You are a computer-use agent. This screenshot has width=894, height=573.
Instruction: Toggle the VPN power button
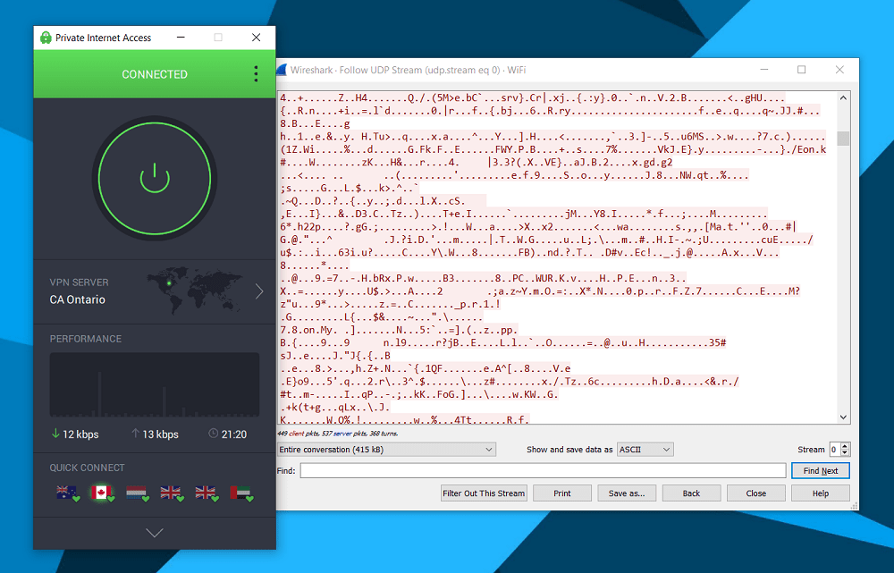pyautogui.click(x=155, y=179)
